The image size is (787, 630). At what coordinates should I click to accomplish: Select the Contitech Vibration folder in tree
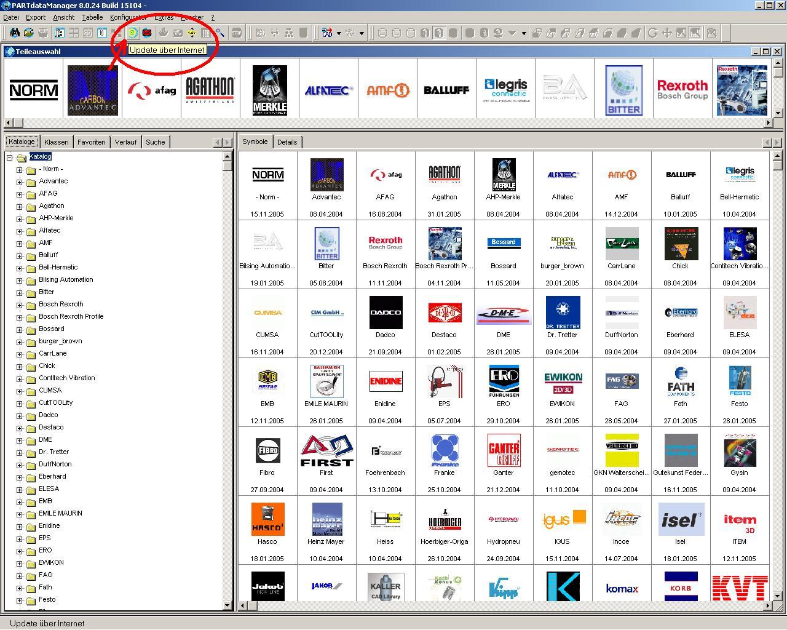click(67, 378)
